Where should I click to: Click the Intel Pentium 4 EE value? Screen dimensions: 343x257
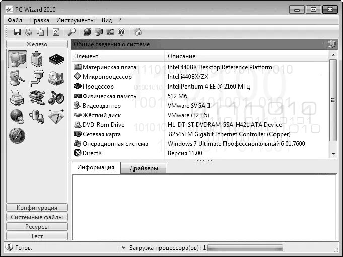(x=209, y=87)
